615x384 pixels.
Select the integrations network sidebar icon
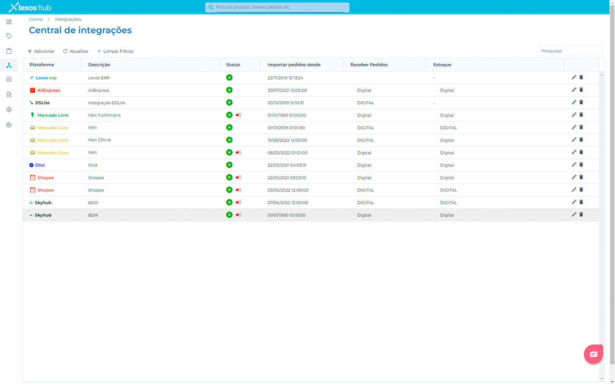[9, 66]
